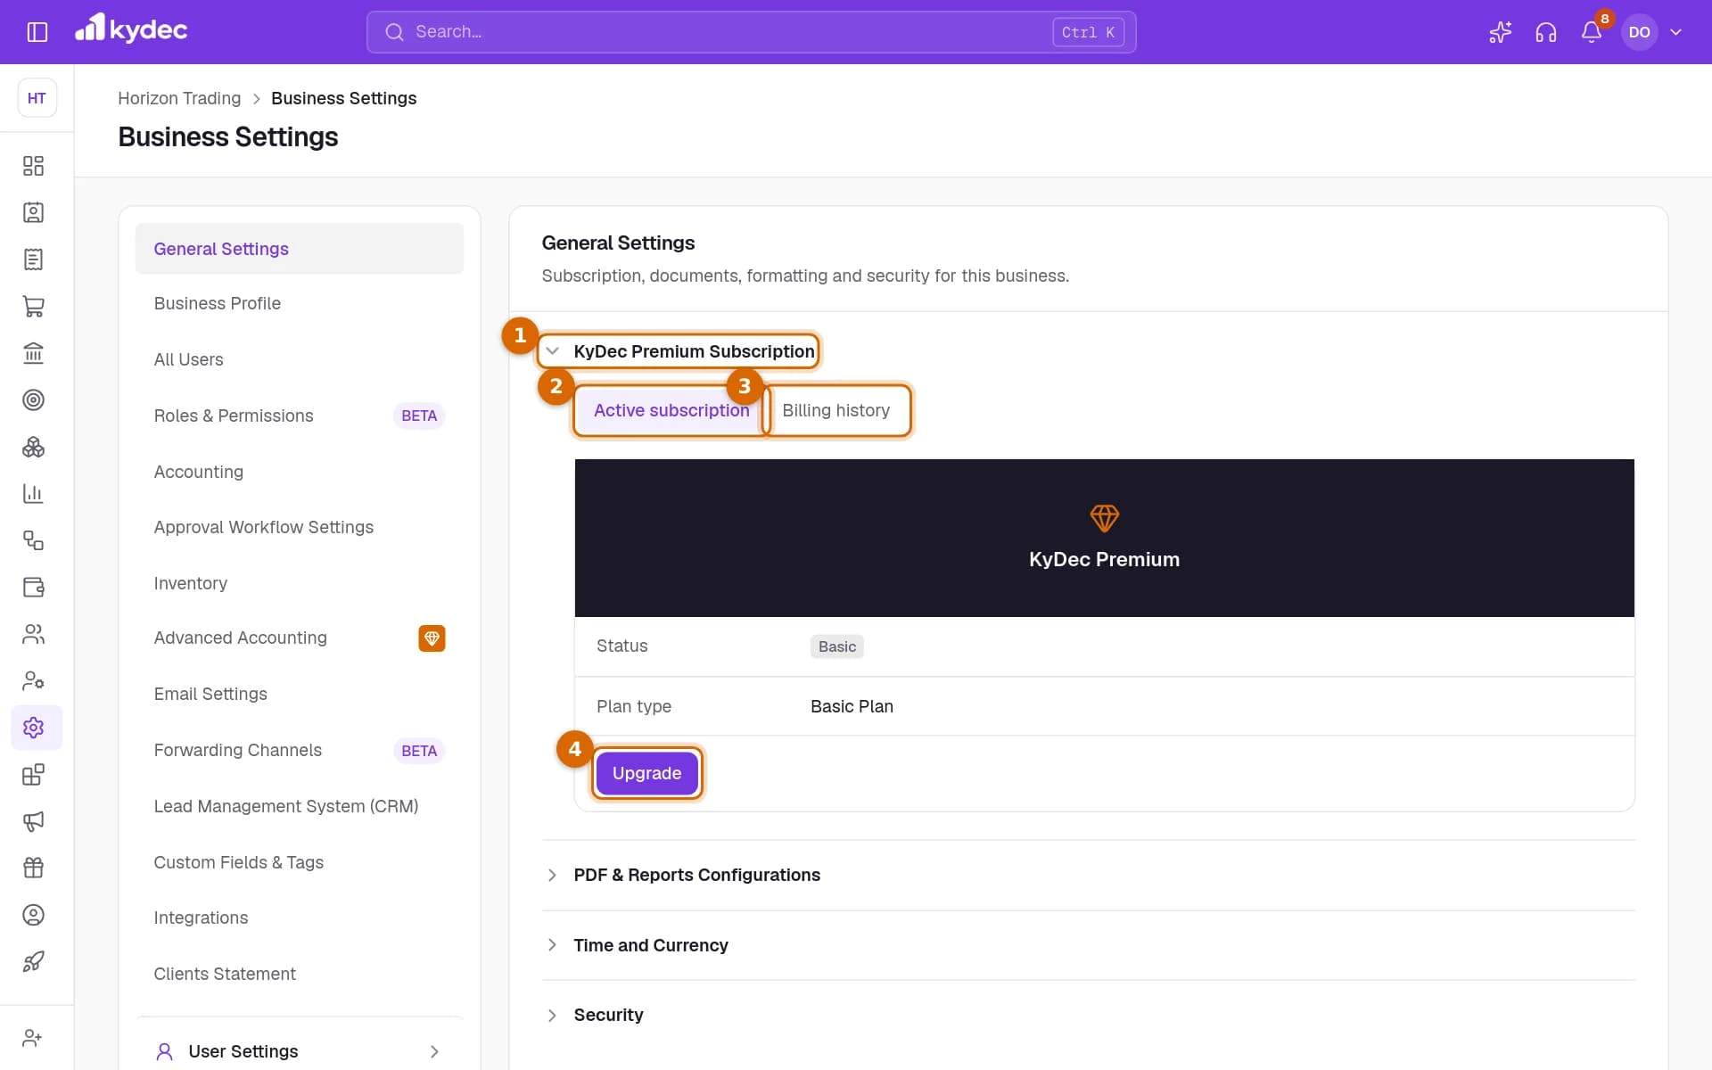Select General Settings in settings menu
This screenshot has height=1070, width=1712.
click(x=300, y=249)
